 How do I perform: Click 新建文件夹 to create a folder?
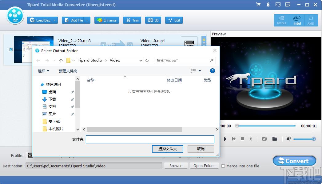(x=68, y=71)
